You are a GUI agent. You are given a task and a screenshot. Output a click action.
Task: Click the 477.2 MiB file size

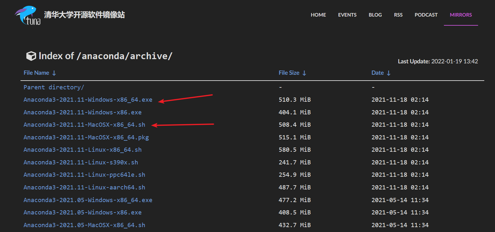click(x=295, y=200)
